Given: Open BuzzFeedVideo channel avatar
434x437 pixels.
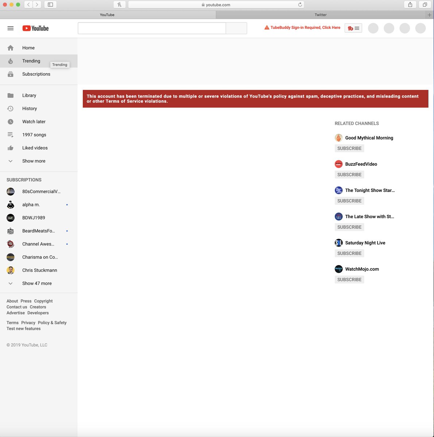Looking at the screenshot, I should pos(338,164).
